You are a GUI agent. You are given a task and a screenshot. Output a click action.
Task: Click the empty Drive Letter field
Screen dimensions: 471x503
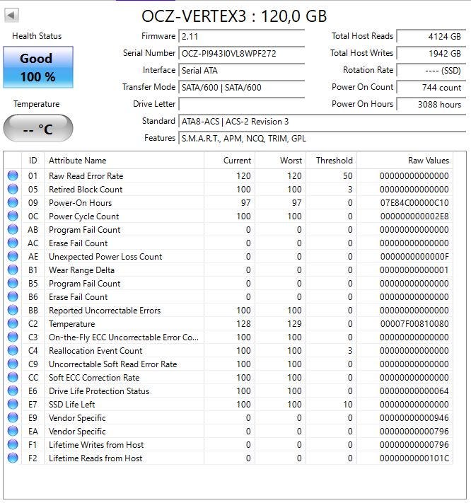pyautogui.click(x=241, y=104)
